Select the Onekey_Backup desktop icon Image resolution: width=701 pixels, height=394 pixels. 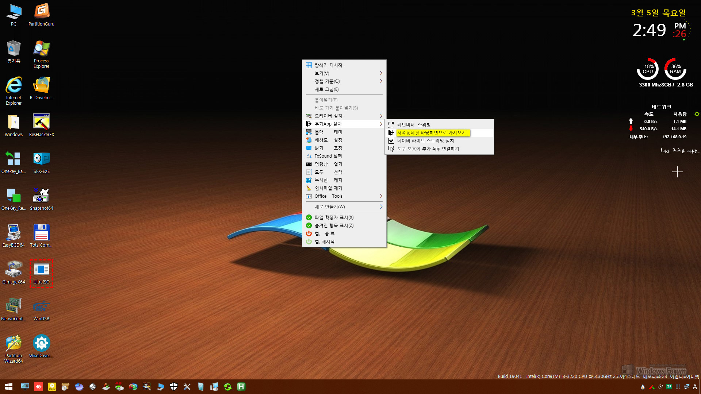(14, 162)
